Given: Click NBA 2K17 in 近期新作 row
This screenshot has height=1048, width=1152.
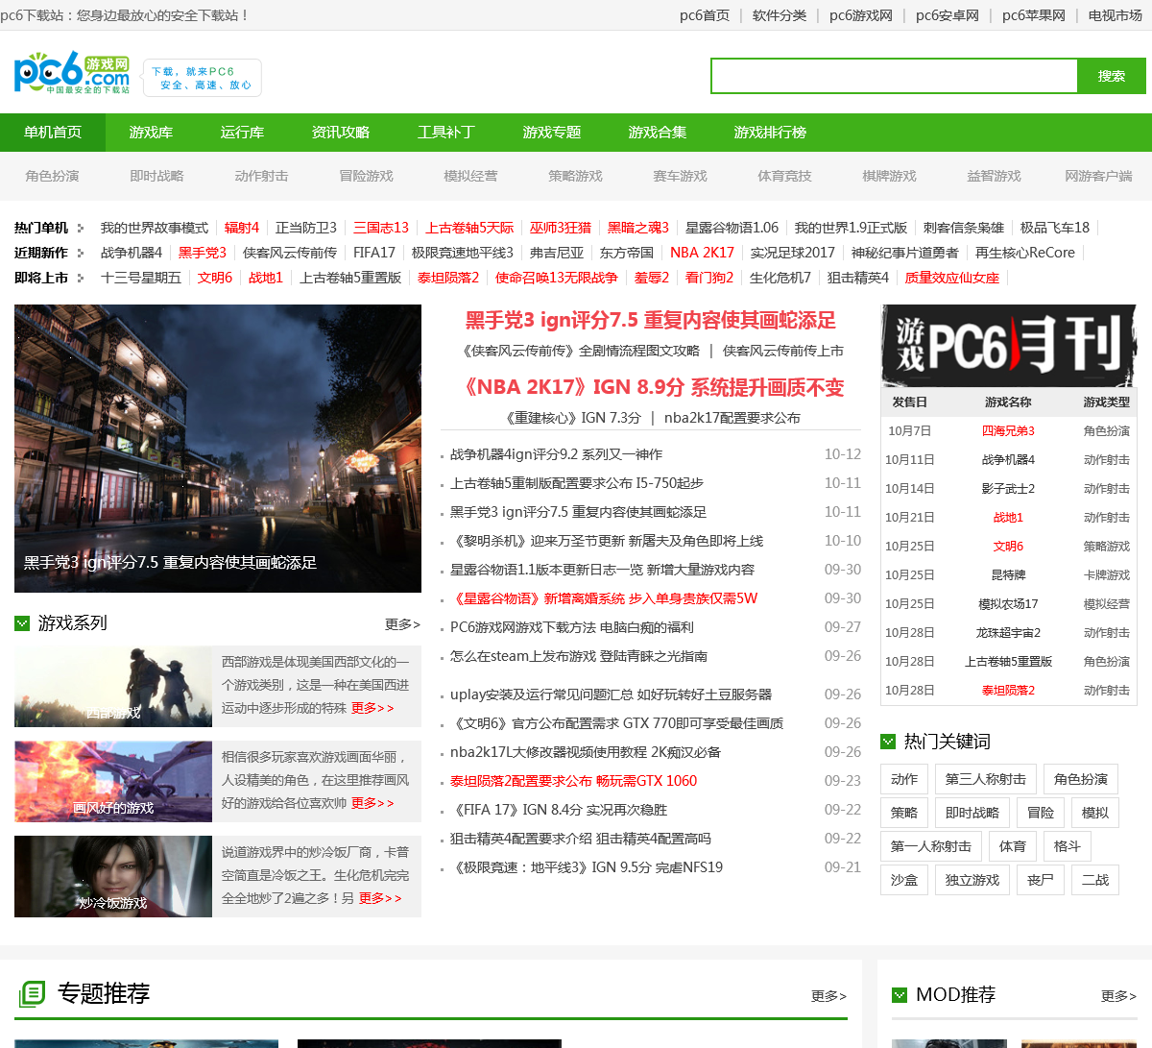Looking at the screenshot, I should [x=702, y=253].
